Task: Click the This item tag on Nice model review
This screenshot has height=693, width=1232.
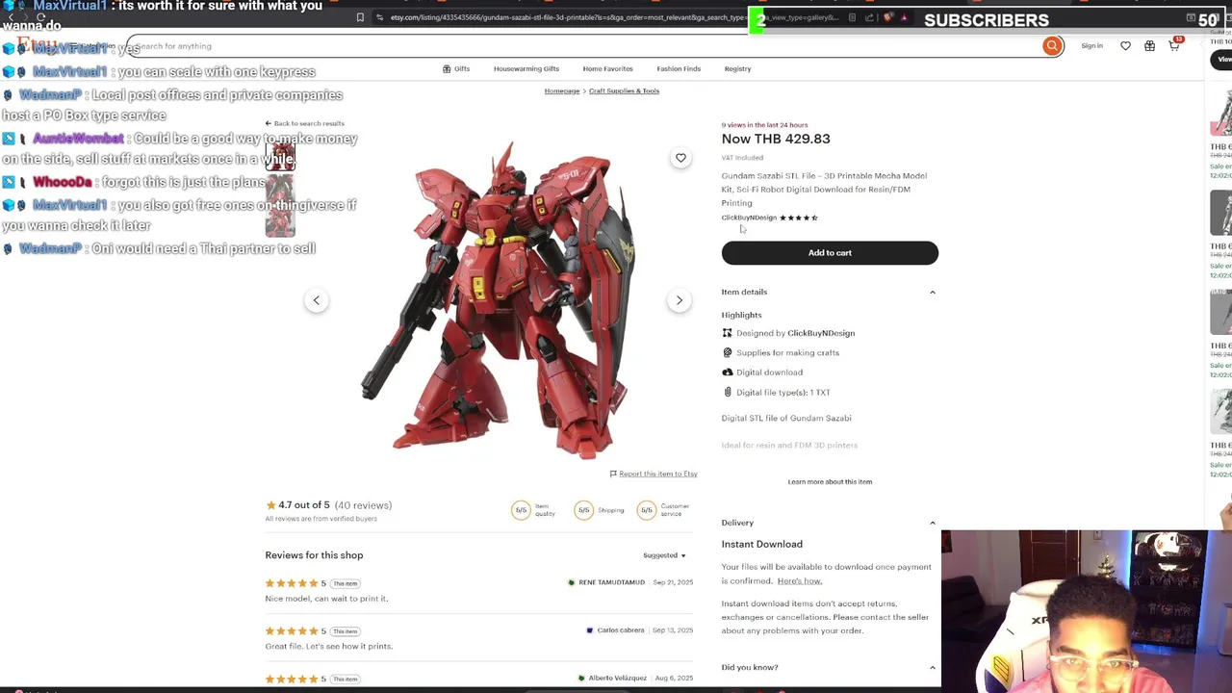Action: [x=346, y=583]
